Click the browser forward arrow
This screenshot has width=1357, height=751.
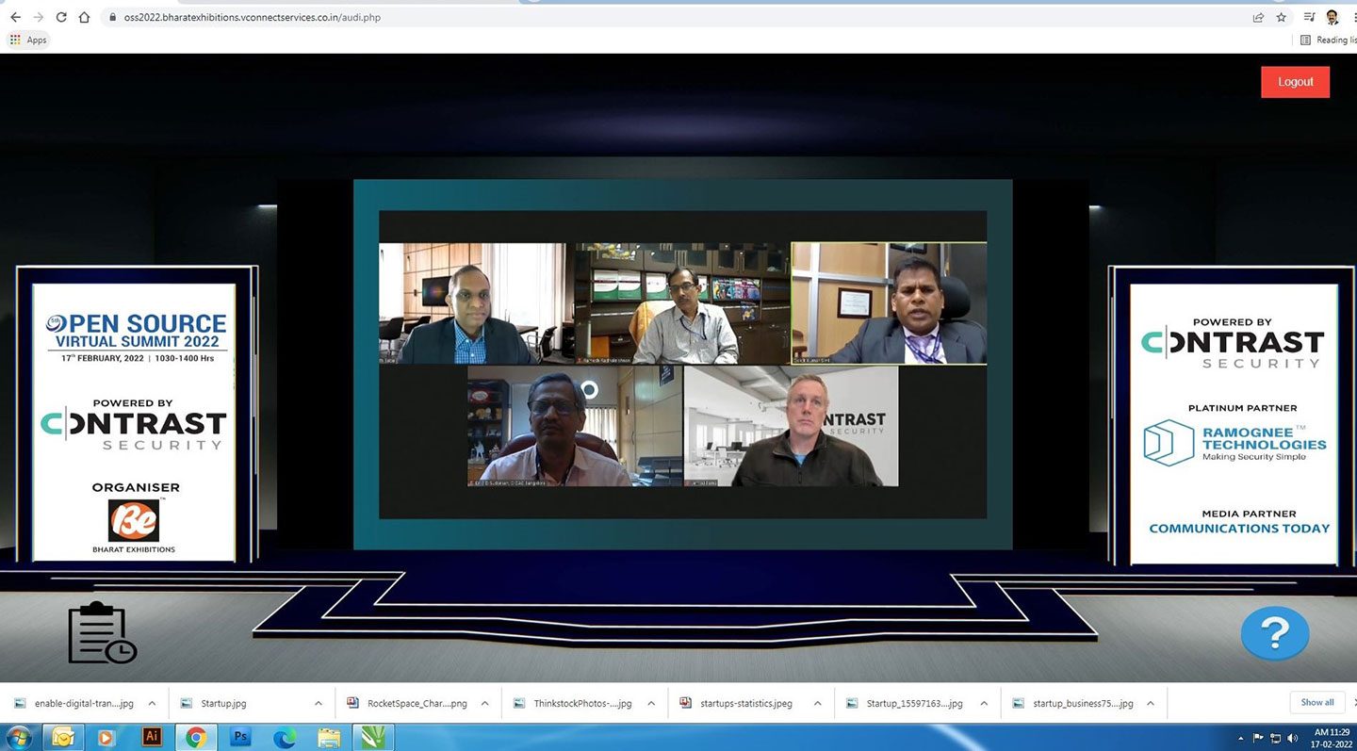[x=38, y=17]
